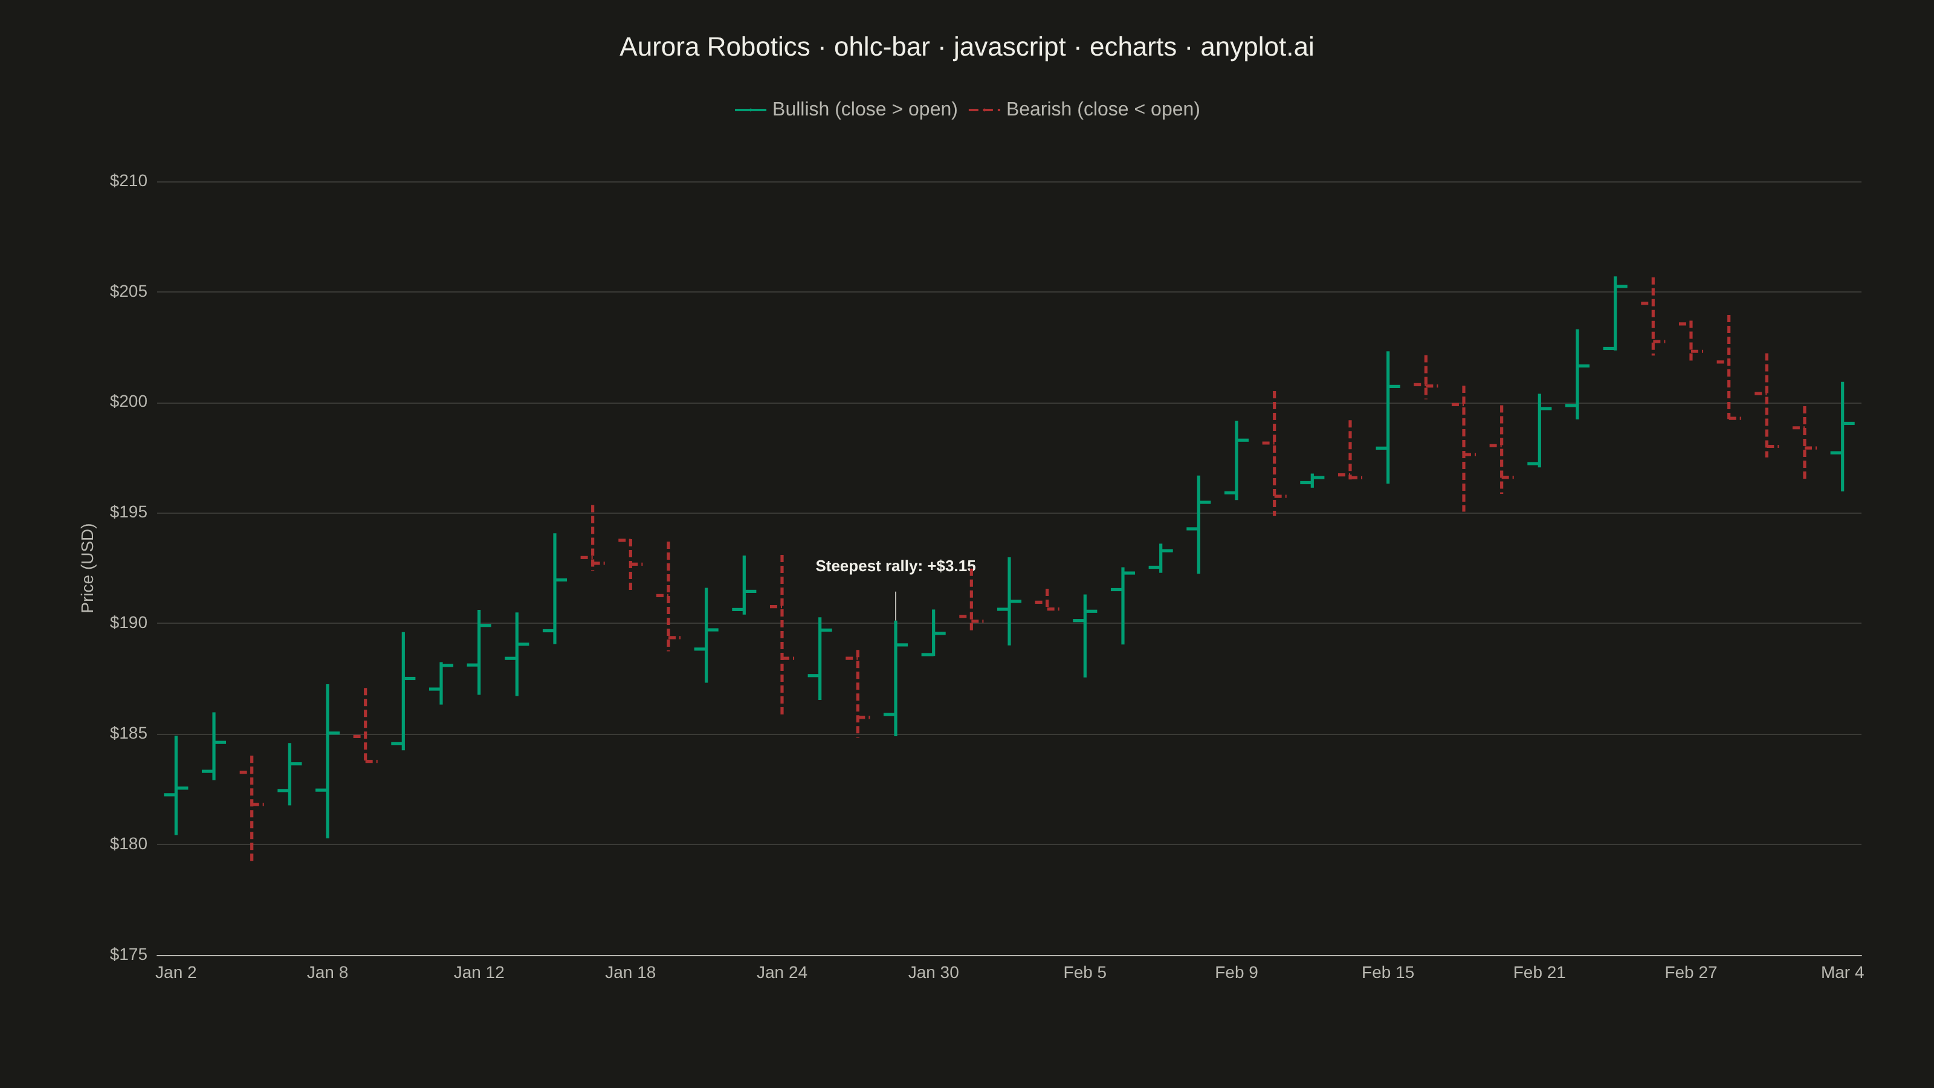Image resolution: width=1934 pixels, height=1088 pixels.
Task: Click the red dashed bar dipping below $180
Action: click(x=251, y=808)
